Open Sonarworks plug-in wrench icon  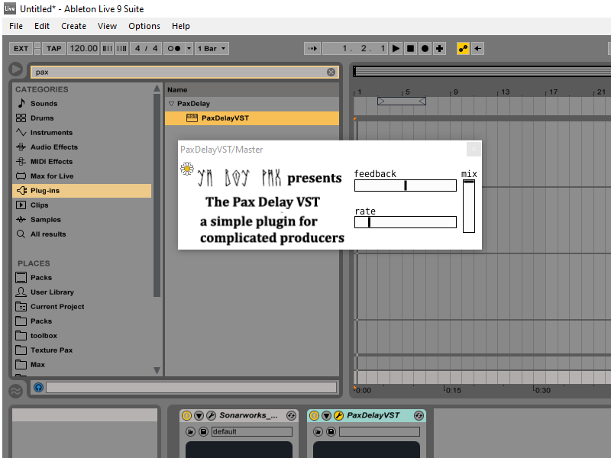click(211, 415)
